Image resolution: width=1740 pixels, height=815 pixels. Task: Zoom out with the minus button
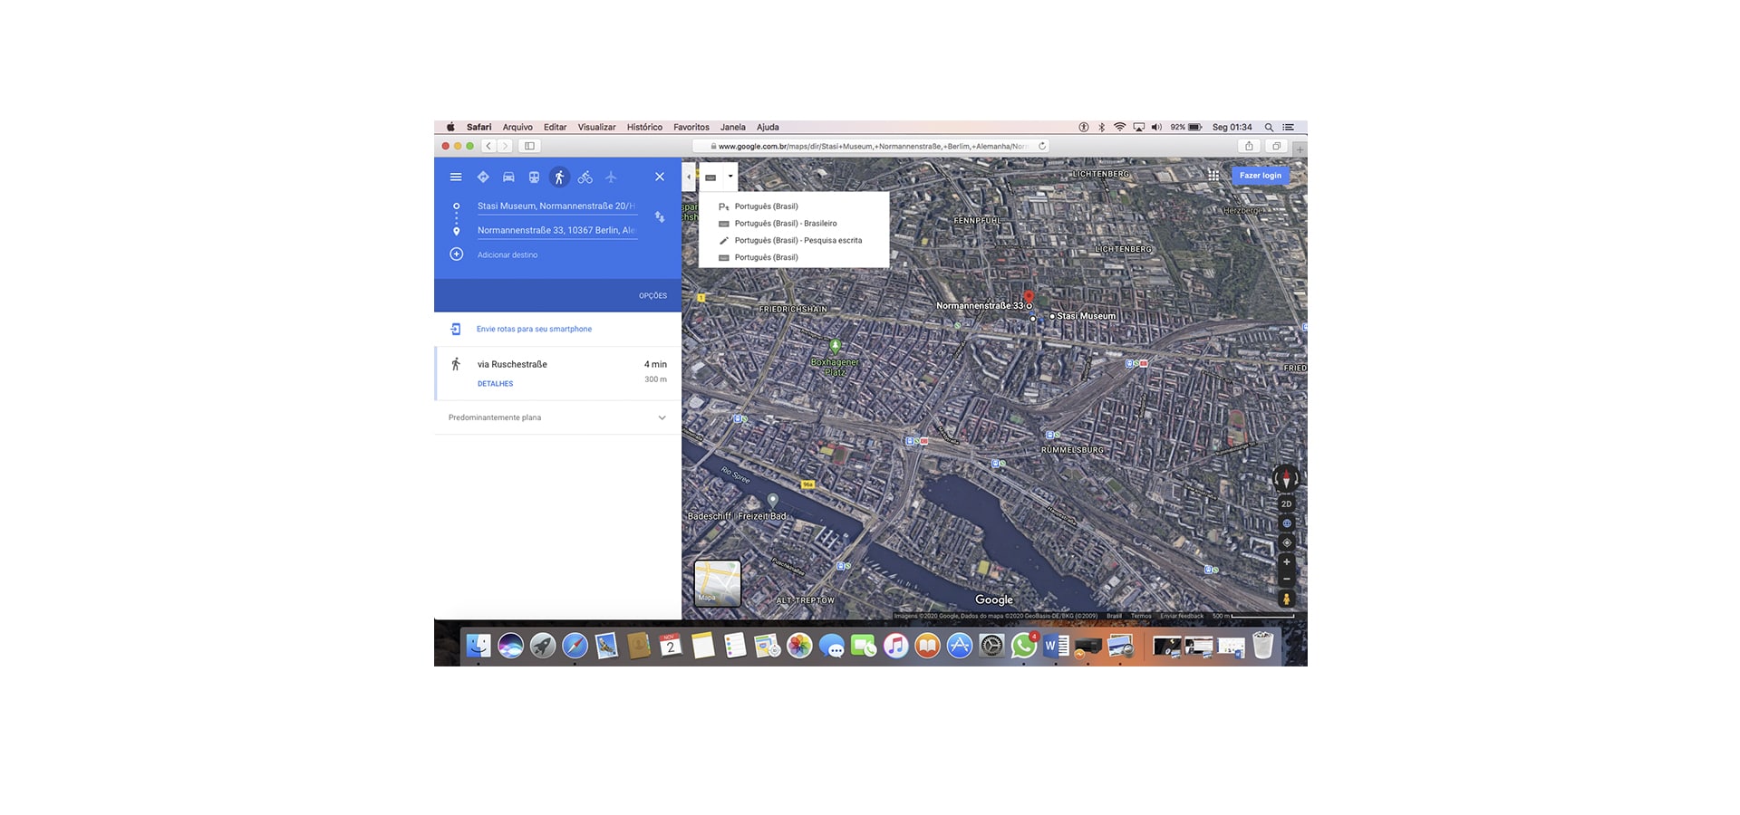(1286, 580)
